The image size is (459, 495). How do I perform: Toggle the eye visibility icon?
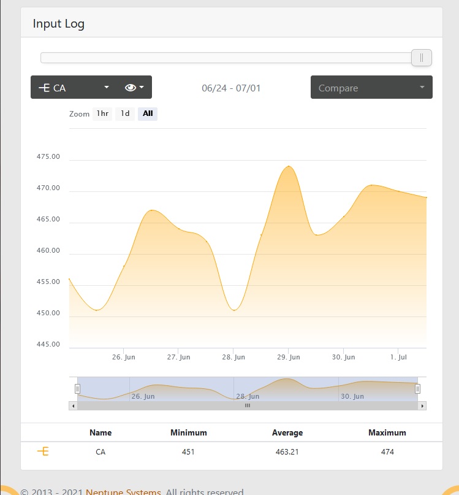click(x=131, y=88)
